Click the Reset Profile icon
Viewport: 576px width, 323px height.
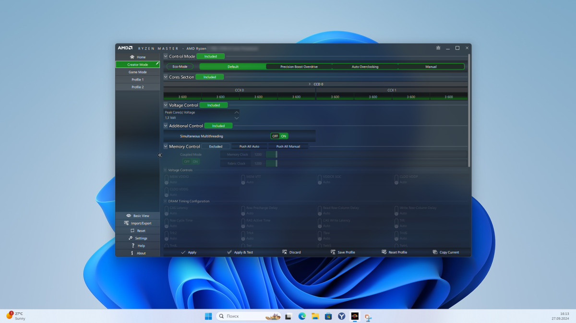[x=384, y=252]
